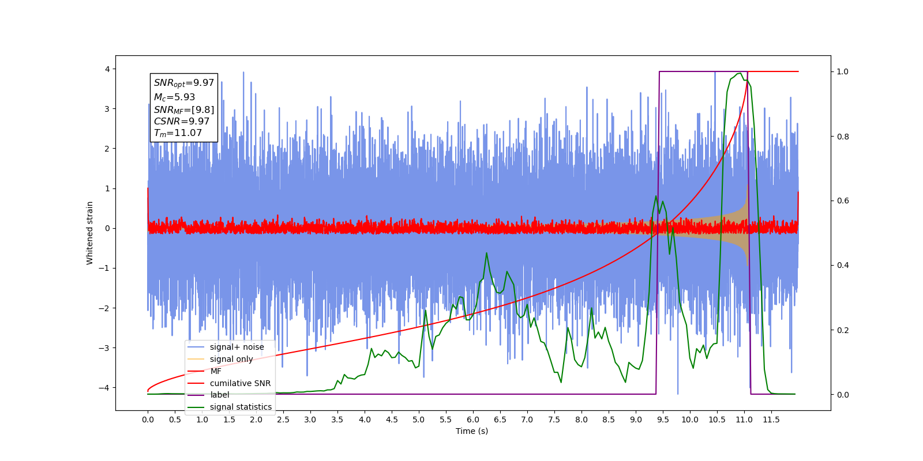Screen dimensions: 923x461
Task: Click the 'Whitened strain' y-axis label
Action: (90, 233)
